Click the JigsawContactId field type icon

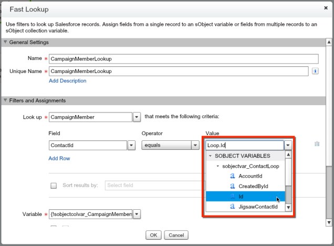tap(232, 207)
